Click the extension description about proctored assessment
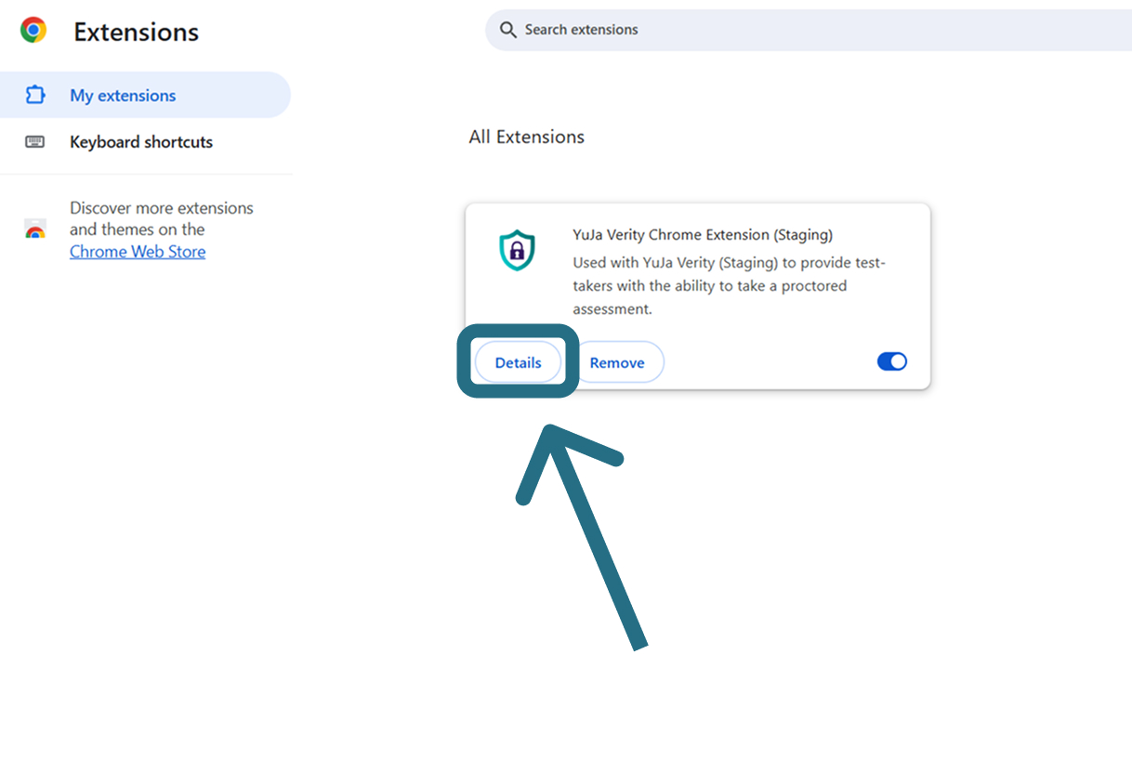1132x759 pixels. click(729, 286)
